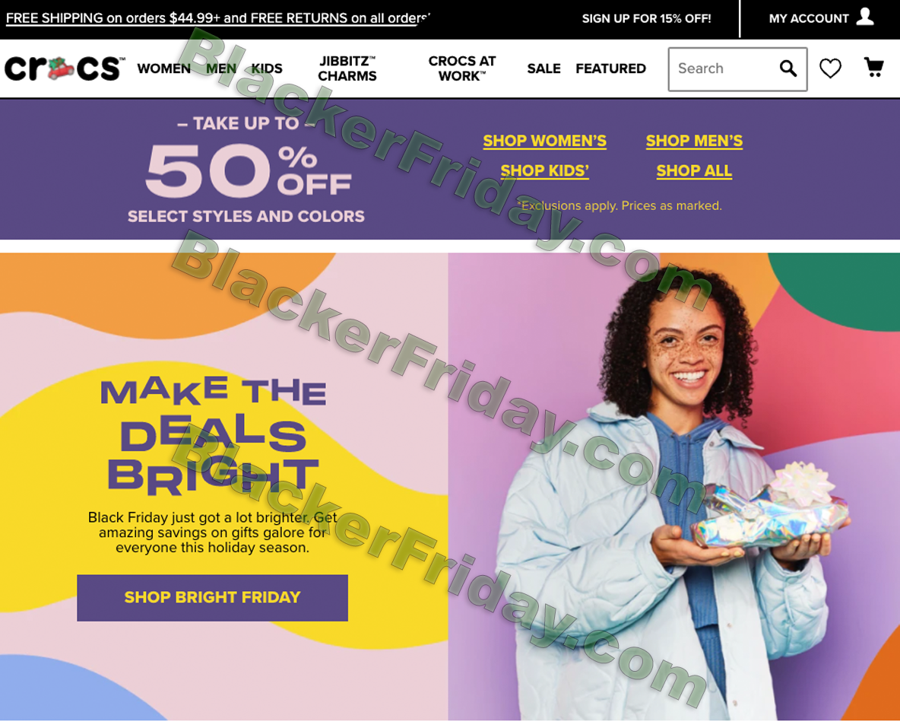900x728 pixels.
Task: Click Sign Up for 15% Off
Action: coord(646,18)
